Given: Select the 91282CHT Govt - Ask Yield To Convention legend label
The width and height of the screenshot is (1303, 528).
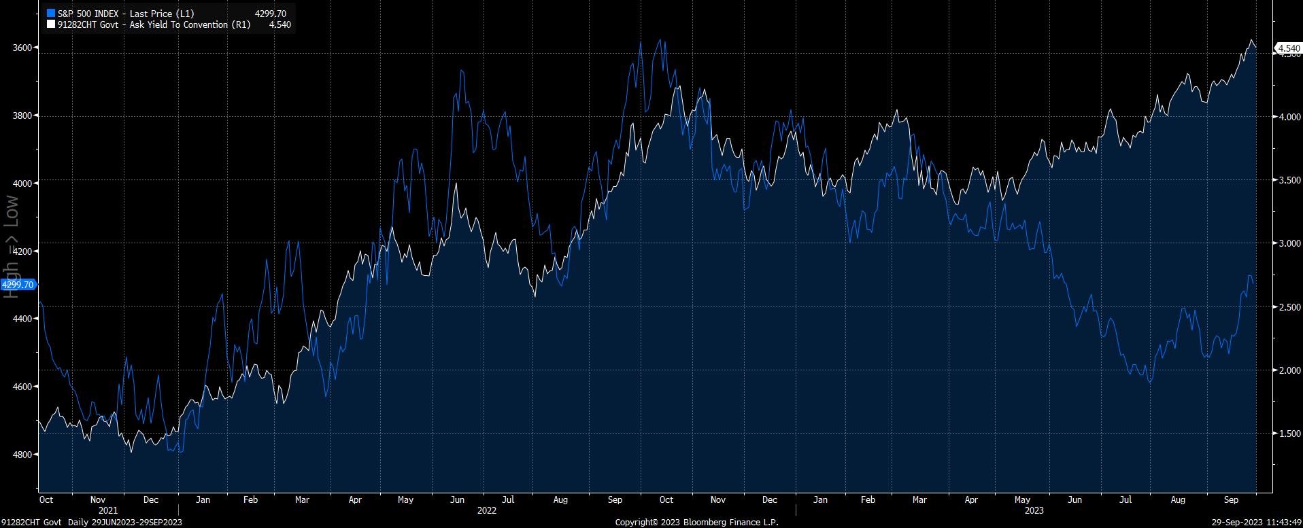Looking at the screenshot, I should (x=154, y=25).
